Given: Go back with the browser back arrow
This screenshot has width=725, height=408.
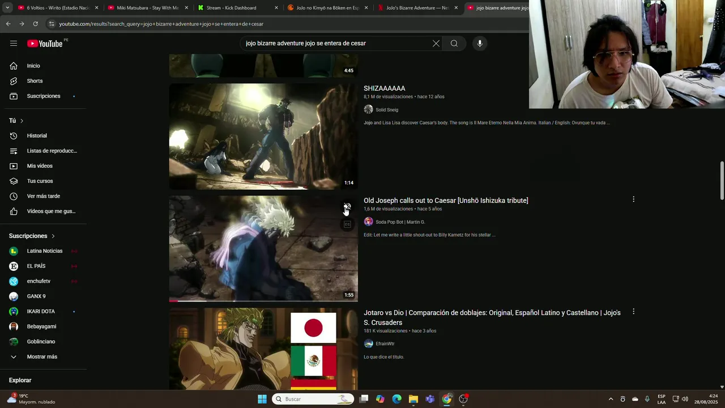Looking at the screenshot, I should click(x=8, y=24).
